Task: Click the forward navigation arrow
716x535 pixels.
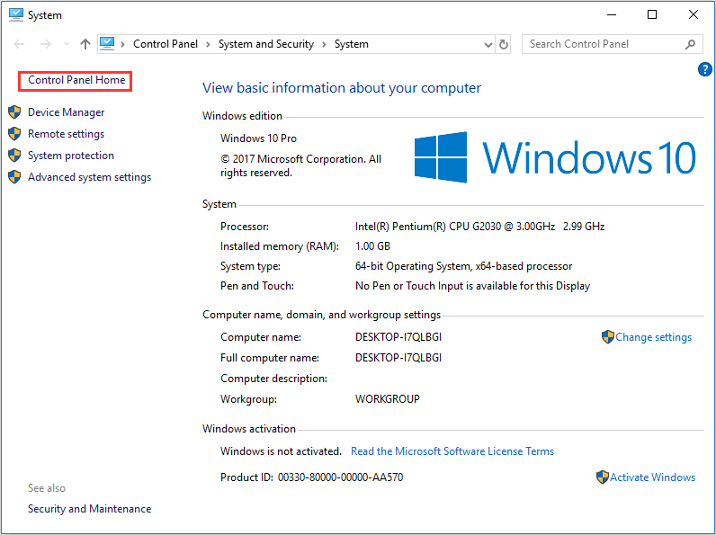Action: click(x=45, y=44)
